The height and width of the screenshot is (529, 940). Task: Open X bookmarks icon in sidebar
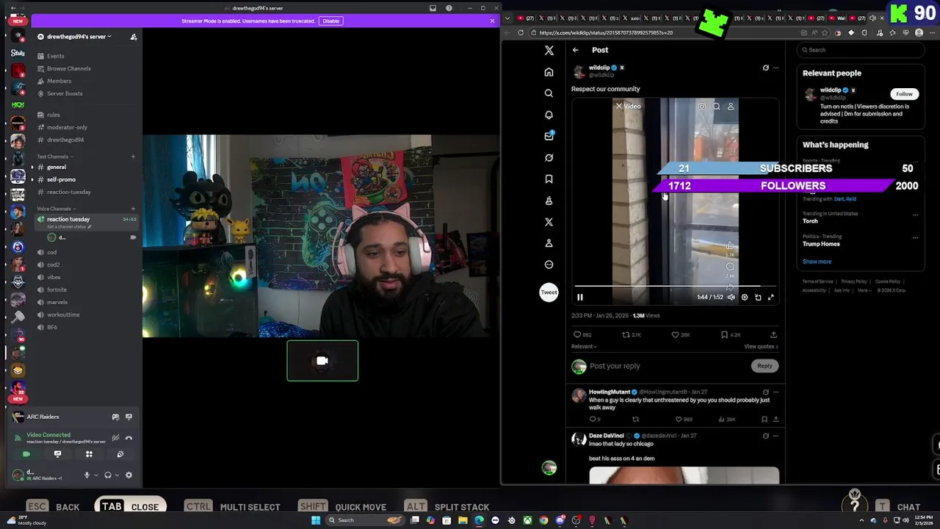[x=549, y=179]
